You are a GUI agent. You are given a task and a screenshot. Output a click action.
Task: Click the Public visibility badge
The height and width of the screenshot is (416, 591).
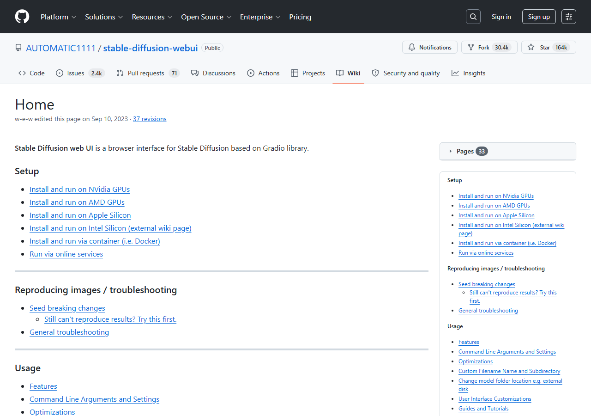[212, 48]
